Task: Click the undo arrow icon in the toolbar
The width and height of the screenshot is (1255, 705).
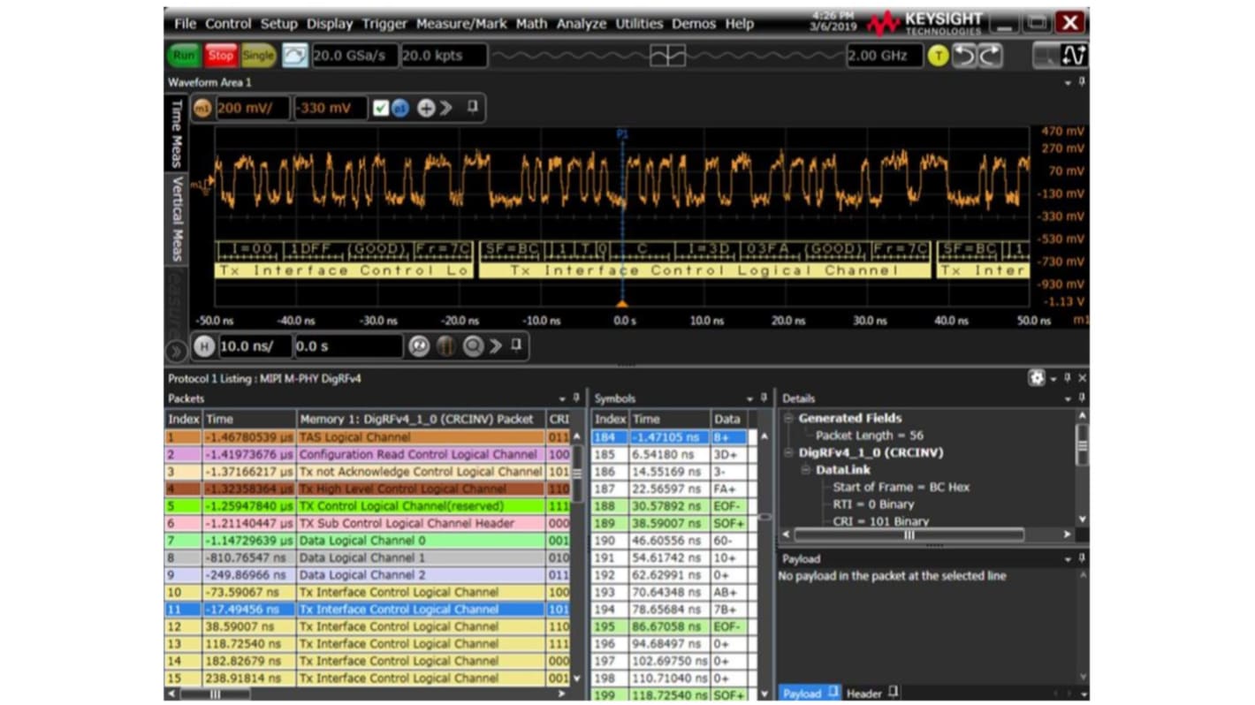Action: click(964, 56)
